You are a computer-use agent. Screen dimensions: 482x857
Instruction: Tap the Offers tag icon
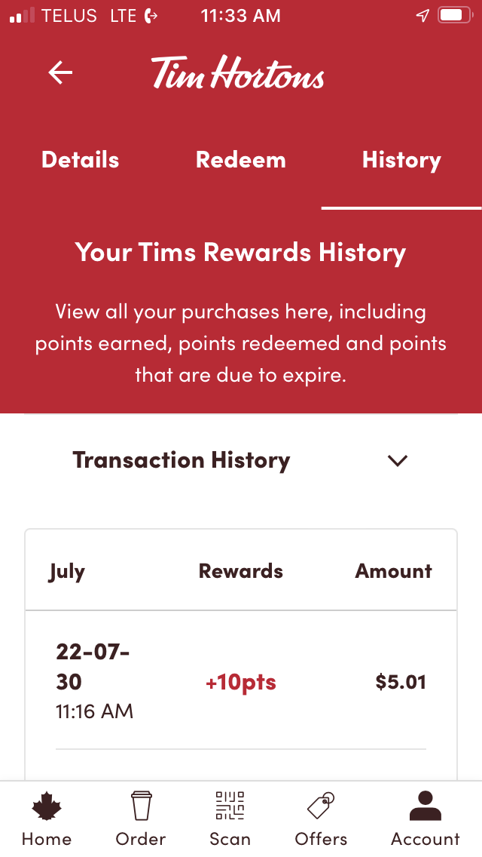click(x=321, y=806)
